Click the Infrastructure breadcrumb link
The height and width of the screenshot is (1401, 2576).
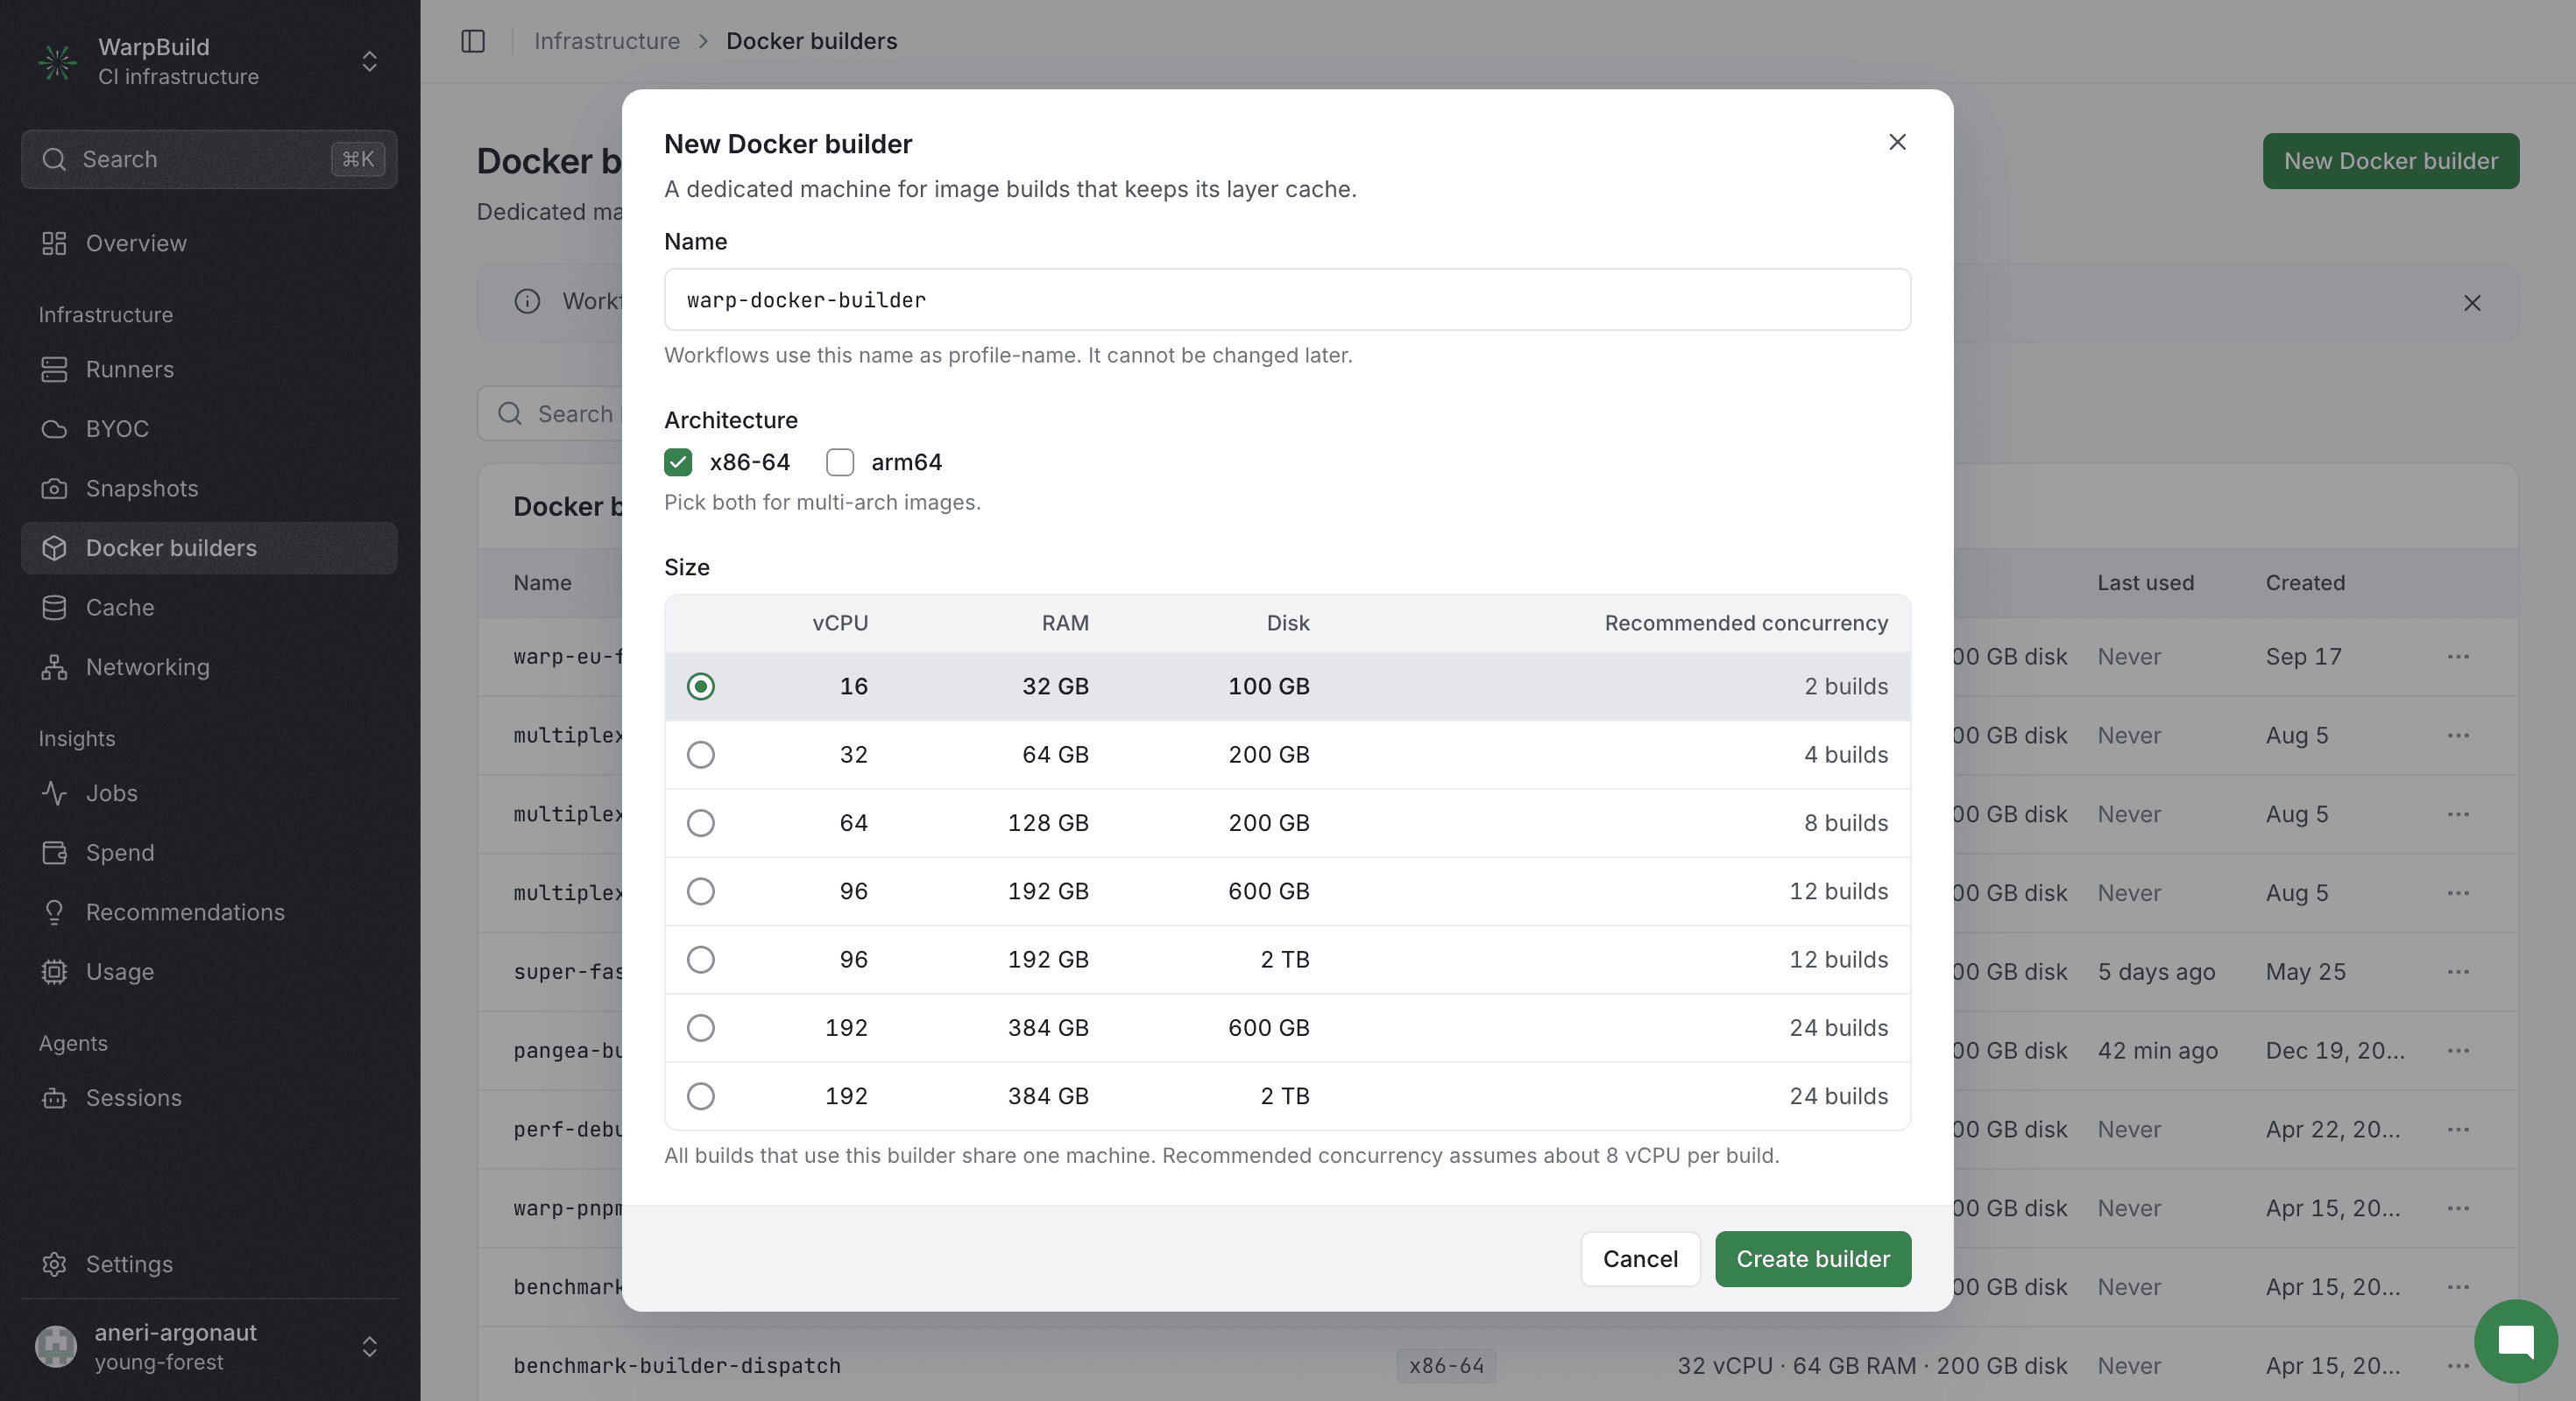pyautogui.click(x=607, y=41)
